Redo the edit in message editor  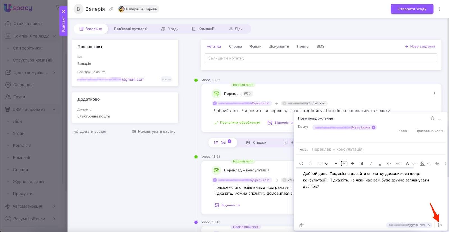point(310,163)
